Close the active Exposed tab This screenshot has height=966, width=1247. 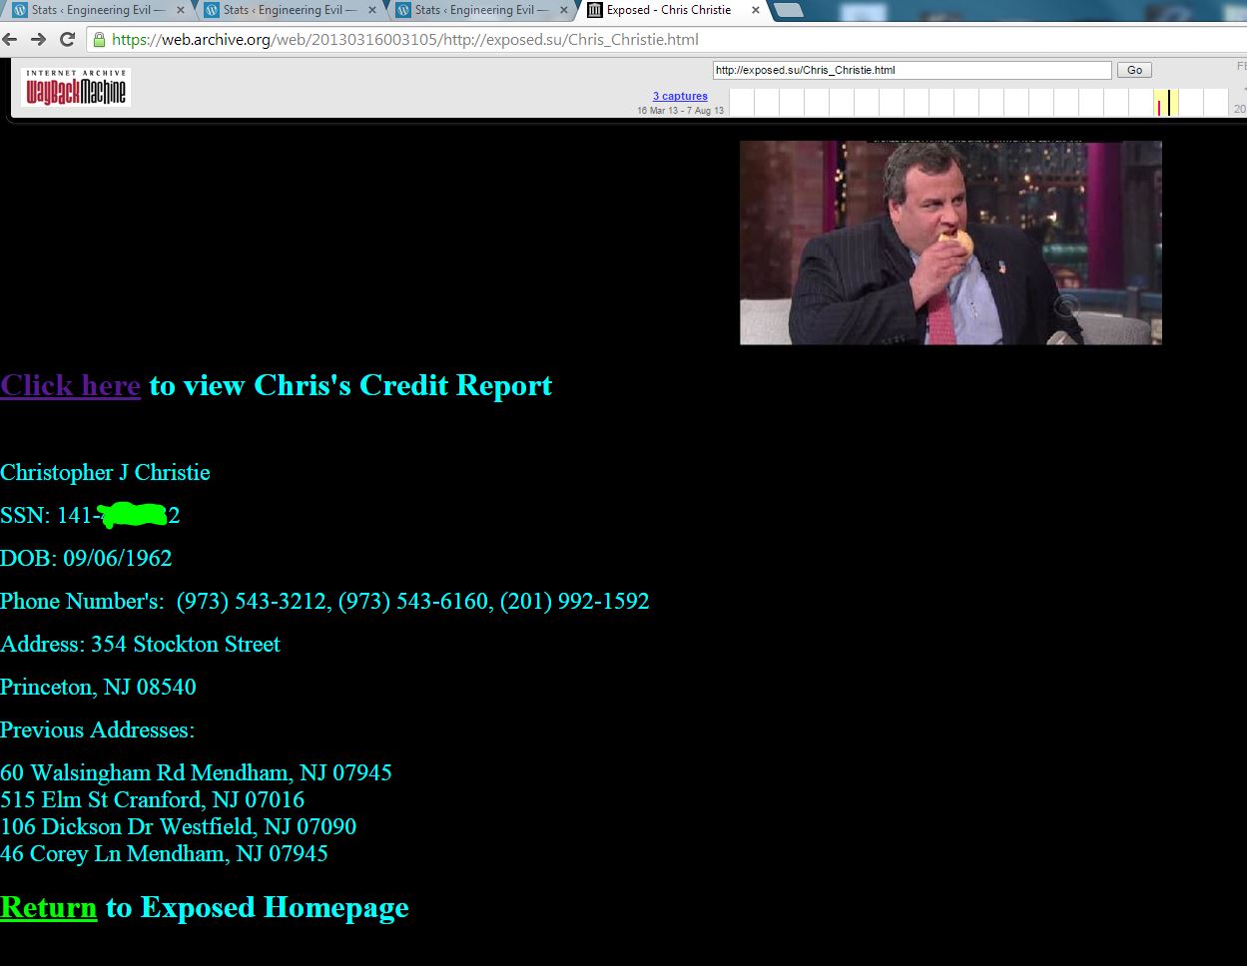point(755,10)
